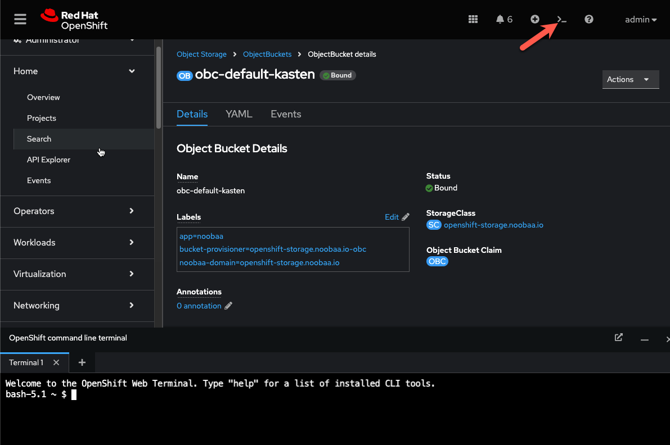The width and height of the screenshot is (670, 445).
Task: Click the pencil icon next to annotations
Action: 228,306
